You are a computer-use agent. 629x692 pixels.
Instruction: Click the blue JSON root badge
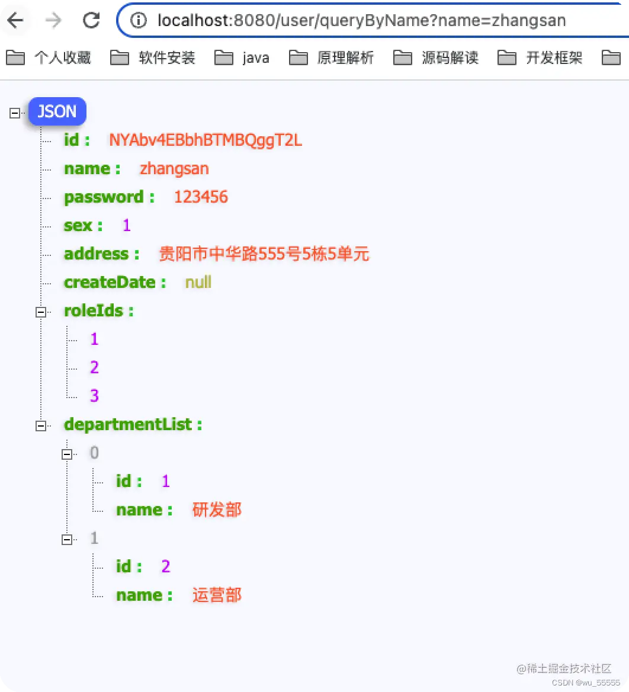coord(57,111)
